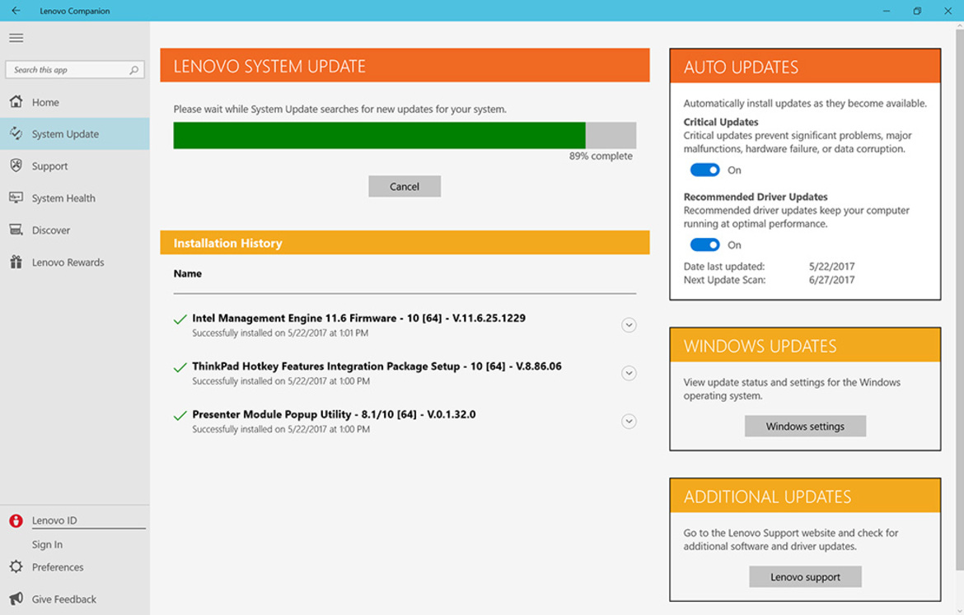This screenshot has width=964, height=615.
Task: Open Windows settings button
Action: tap(805, 426)
